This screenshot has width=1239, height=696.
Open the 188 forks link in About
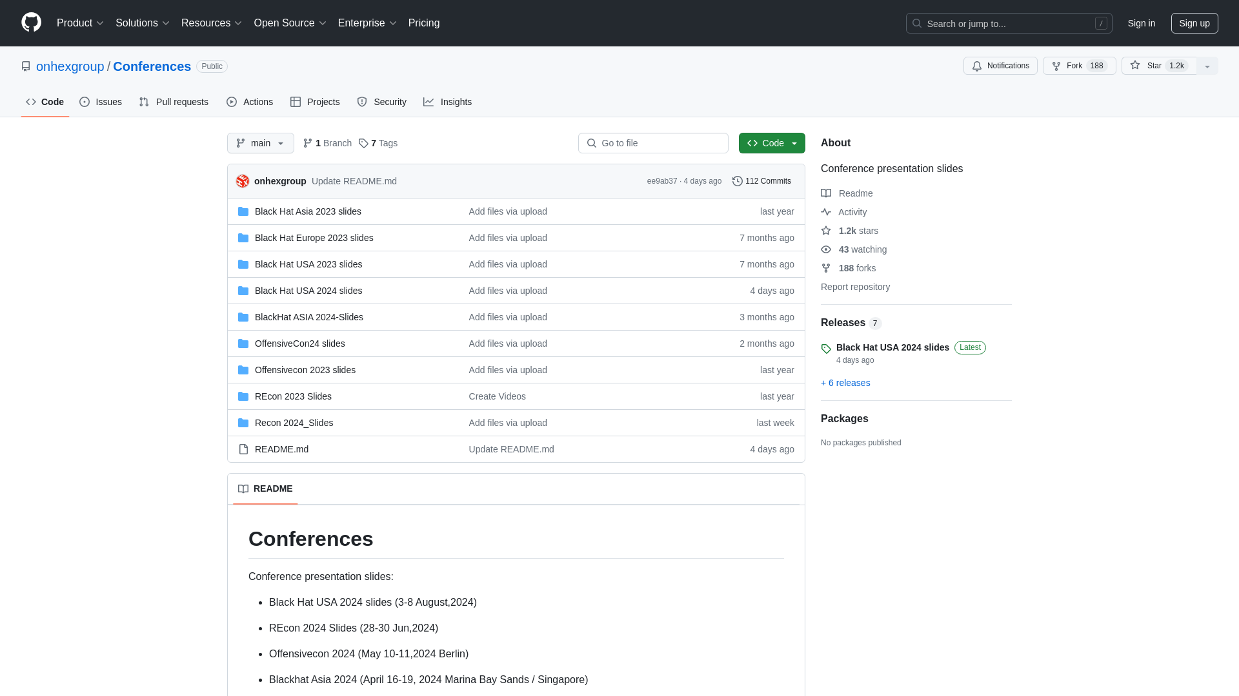[x=857, y=268]
